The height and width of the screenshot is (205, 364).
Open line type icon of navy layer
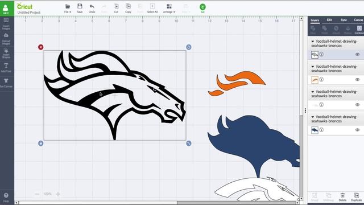[321, 130]
